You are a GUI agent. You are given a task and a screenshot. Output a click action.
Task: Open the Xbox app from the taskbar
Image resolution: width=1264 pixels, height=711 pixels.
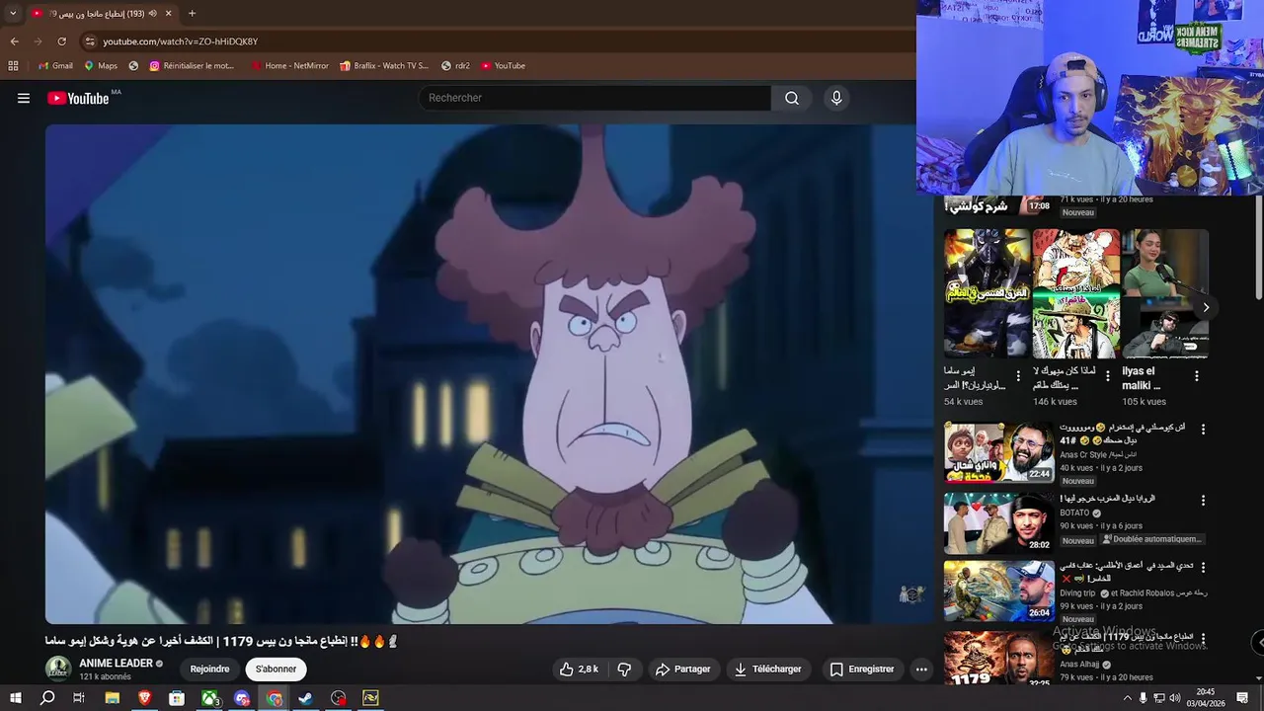(x=210, y=698)
